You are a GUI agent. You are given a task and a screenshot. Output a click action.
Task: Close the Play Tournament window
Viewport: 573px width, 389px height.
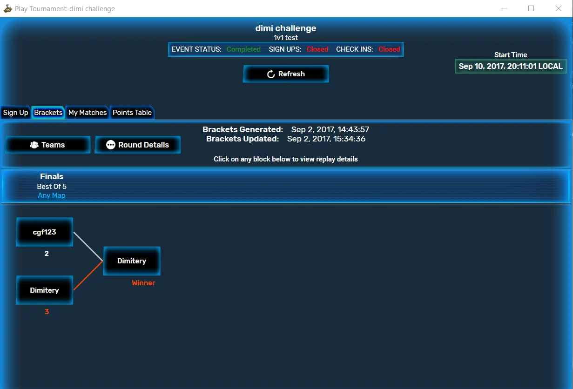click(x=559, y=8)
